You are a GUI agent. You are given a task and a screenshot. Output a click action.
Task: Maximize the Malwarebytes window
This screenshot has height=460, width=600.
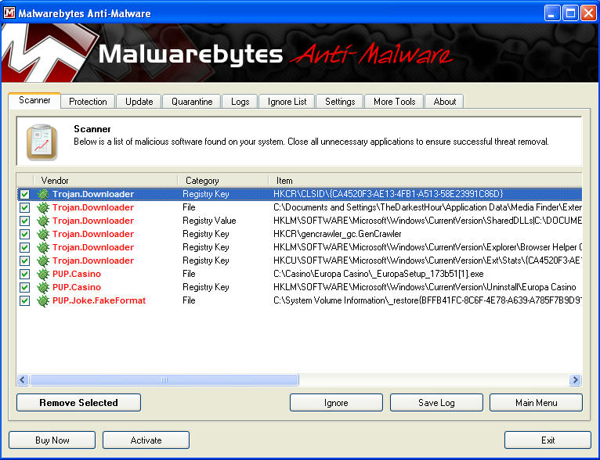(x=570, y=13)
